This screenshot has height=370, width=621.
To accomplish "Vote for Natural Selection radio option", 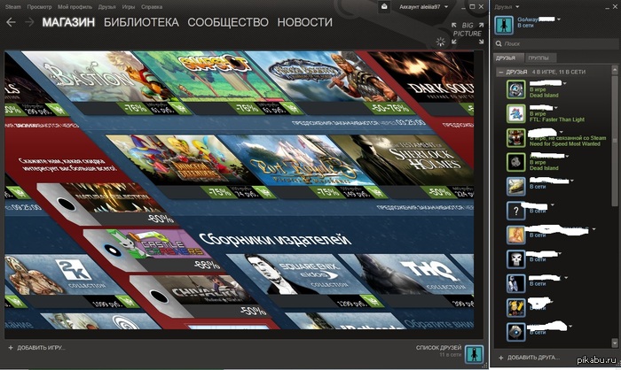I will point(67,204).
